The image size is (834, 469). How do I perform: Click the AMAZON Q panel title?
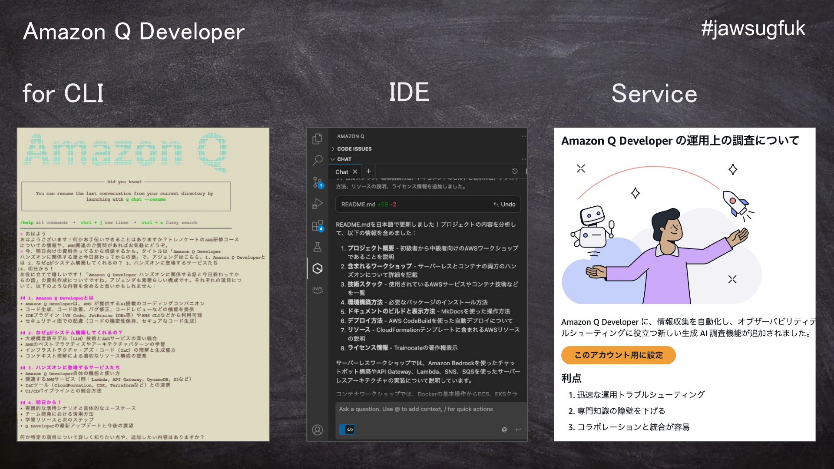(351, 136)
